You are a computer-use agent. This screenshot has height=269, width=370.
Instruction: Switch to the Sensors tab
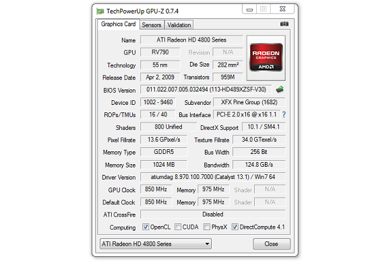152,25
